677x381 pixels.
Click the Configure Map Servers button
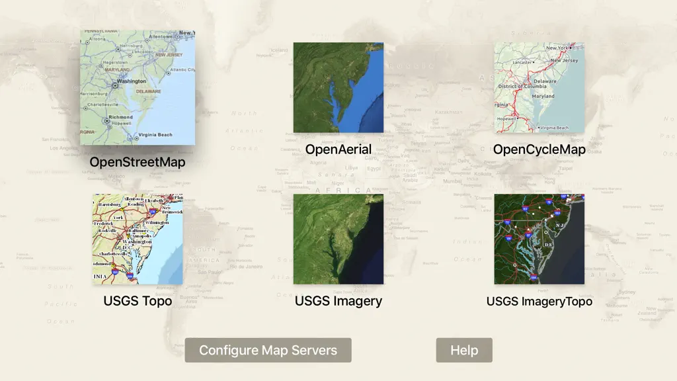click(x=268, y=350)
